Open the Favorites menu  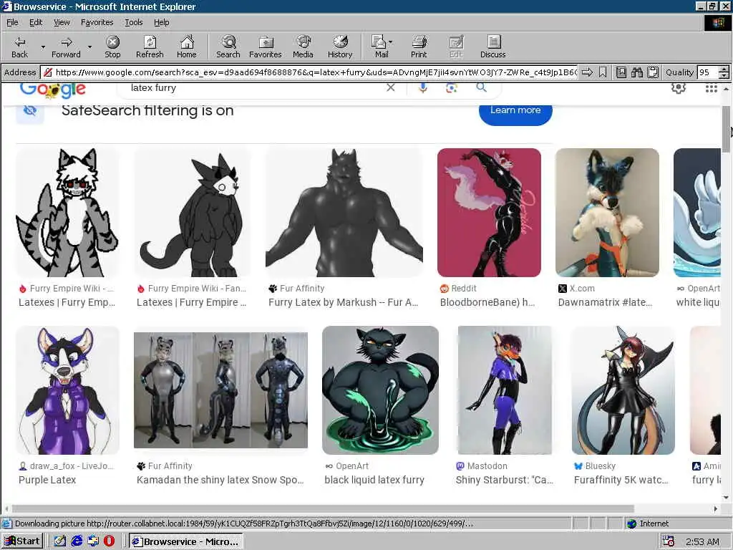(x=97, y=22)
